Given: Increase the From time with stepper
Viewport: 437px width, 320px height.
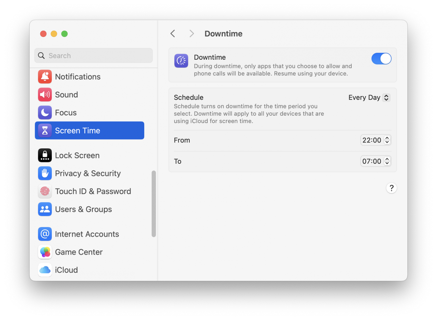Looking at the screenshot, I should (x=387, y=138).
